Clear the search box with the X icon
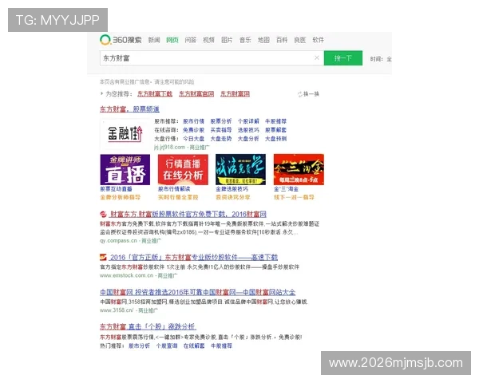The height and width of the screenshot is (383, 479). 317,57
